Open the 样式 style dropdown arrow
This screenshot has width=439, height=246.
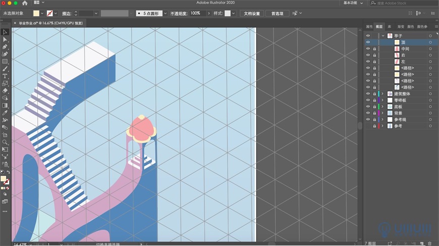pyautogui.click(x=233, y=13)
